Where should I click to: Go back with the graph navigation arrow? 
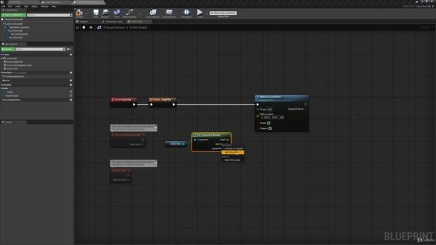pyautogui.click(x=84, y=27)
